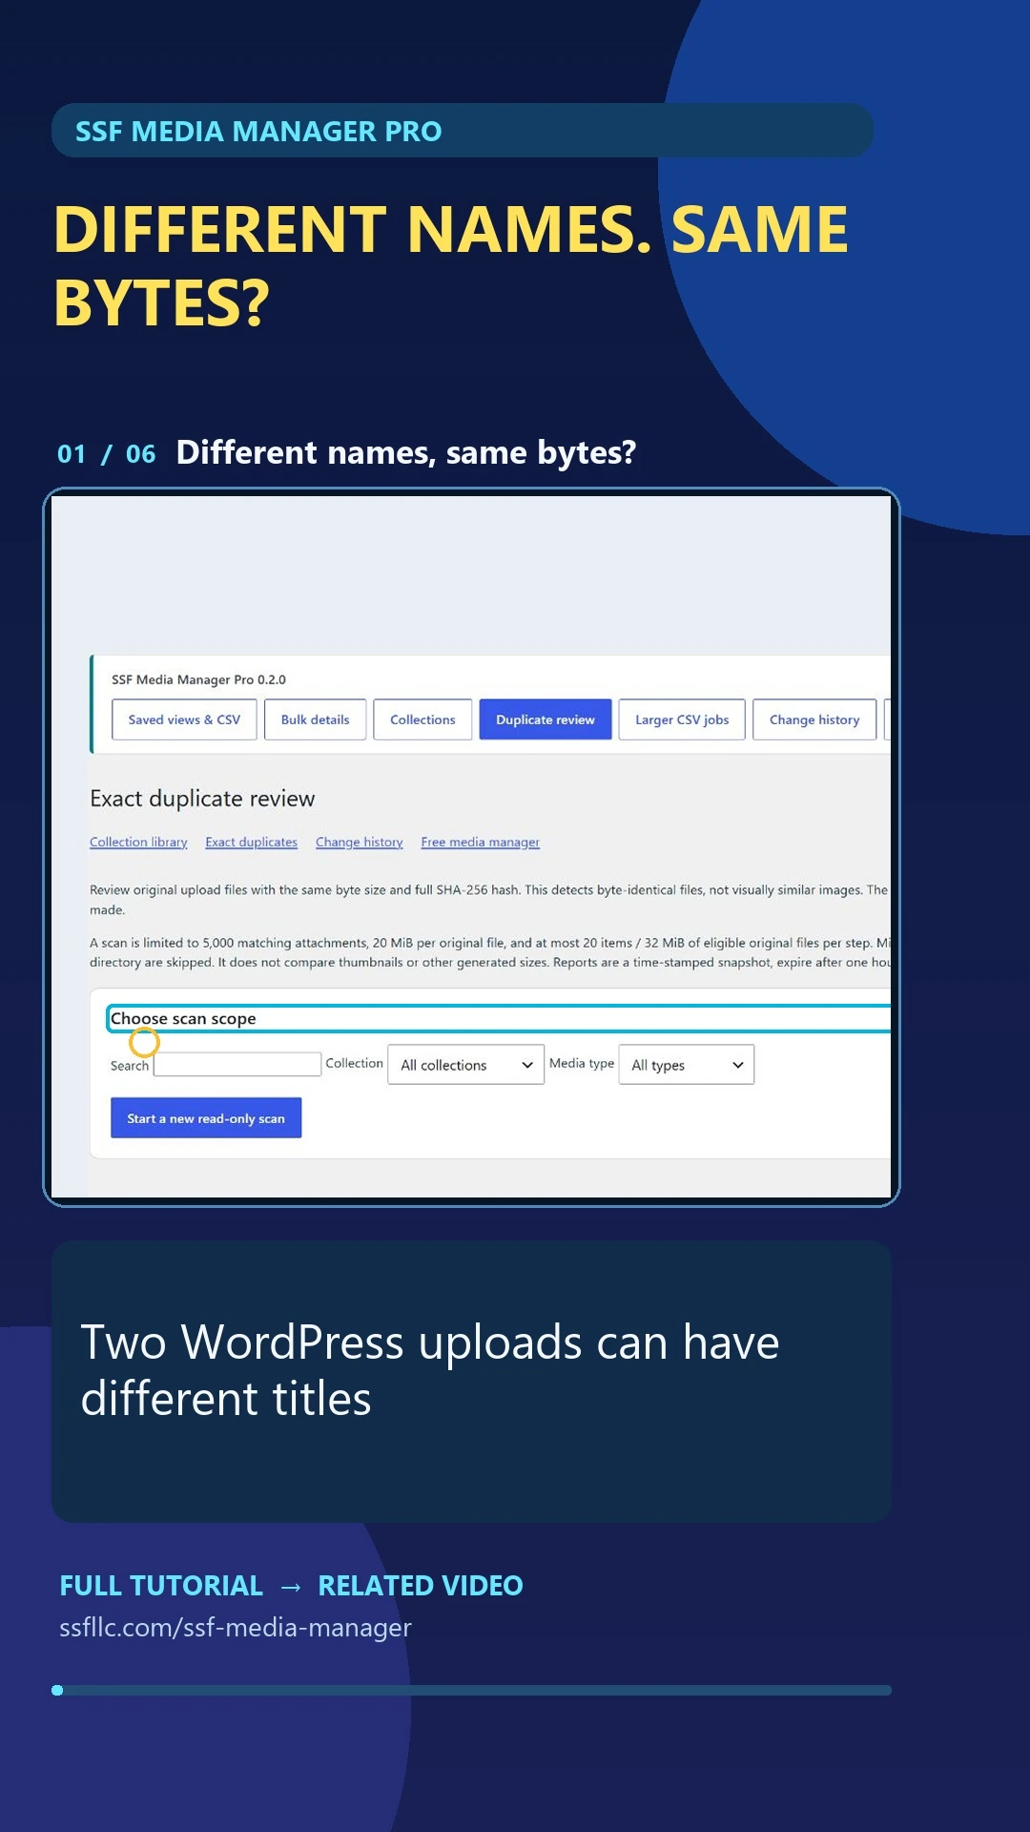This screenshot has height=1832, width=1030.
Task: Click the video progress bar
Action: click(x=472, y=1690)
